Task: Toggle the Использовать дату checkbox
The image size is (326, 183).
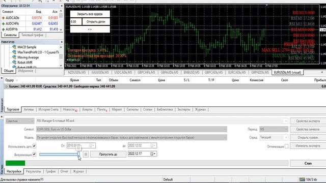Action: pyautogui.click(x=34, y=146)
